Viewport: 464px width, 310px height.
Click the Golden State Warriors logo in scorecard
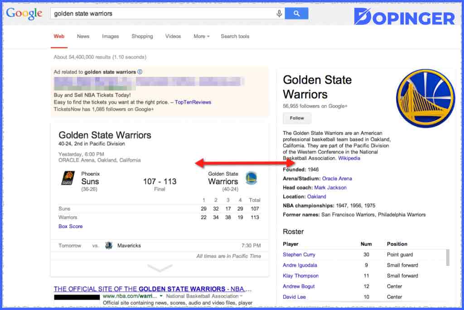coord(251,178)
